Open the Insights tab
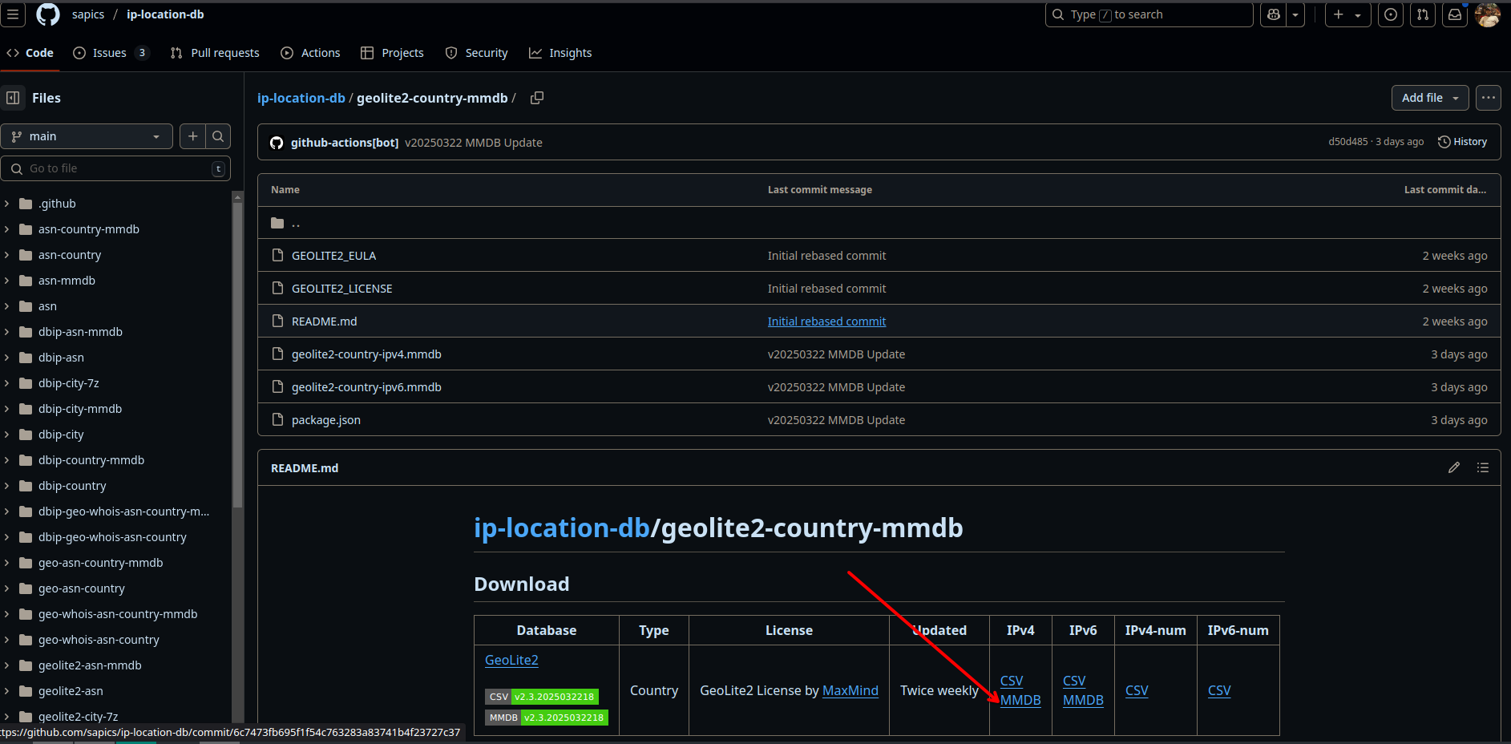This screenshot has width=1511, height=744. 560,53
